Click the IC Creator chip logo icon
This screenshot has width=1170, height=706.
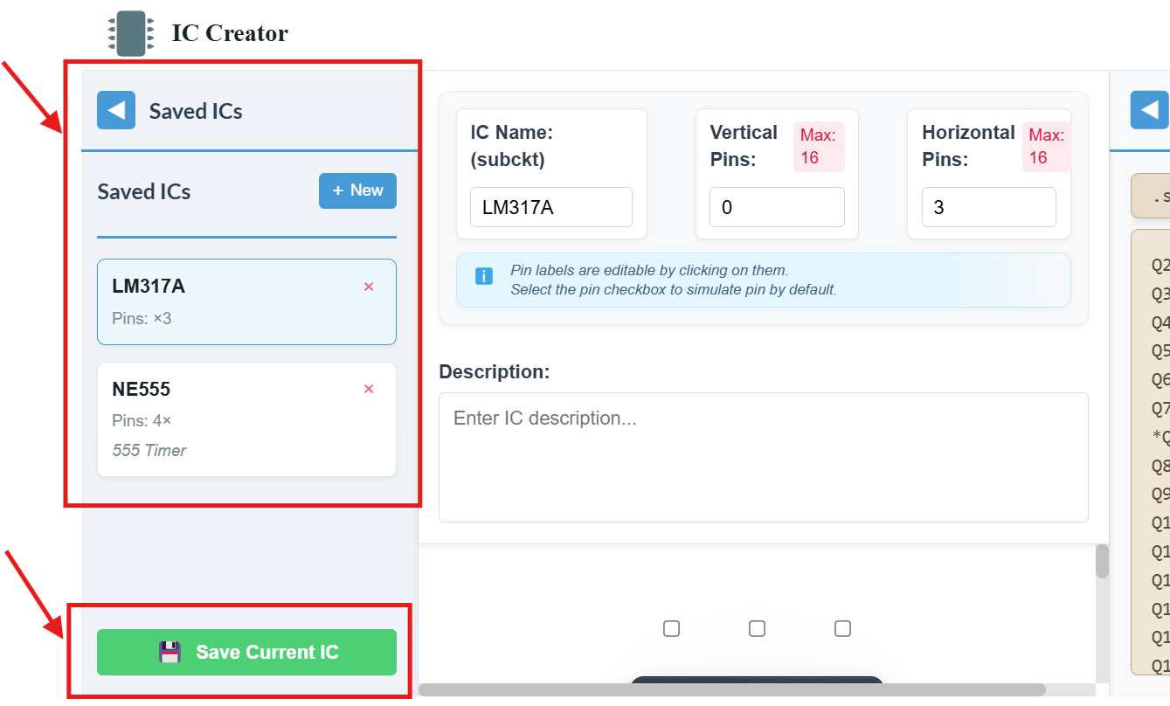tap(131, 34)
